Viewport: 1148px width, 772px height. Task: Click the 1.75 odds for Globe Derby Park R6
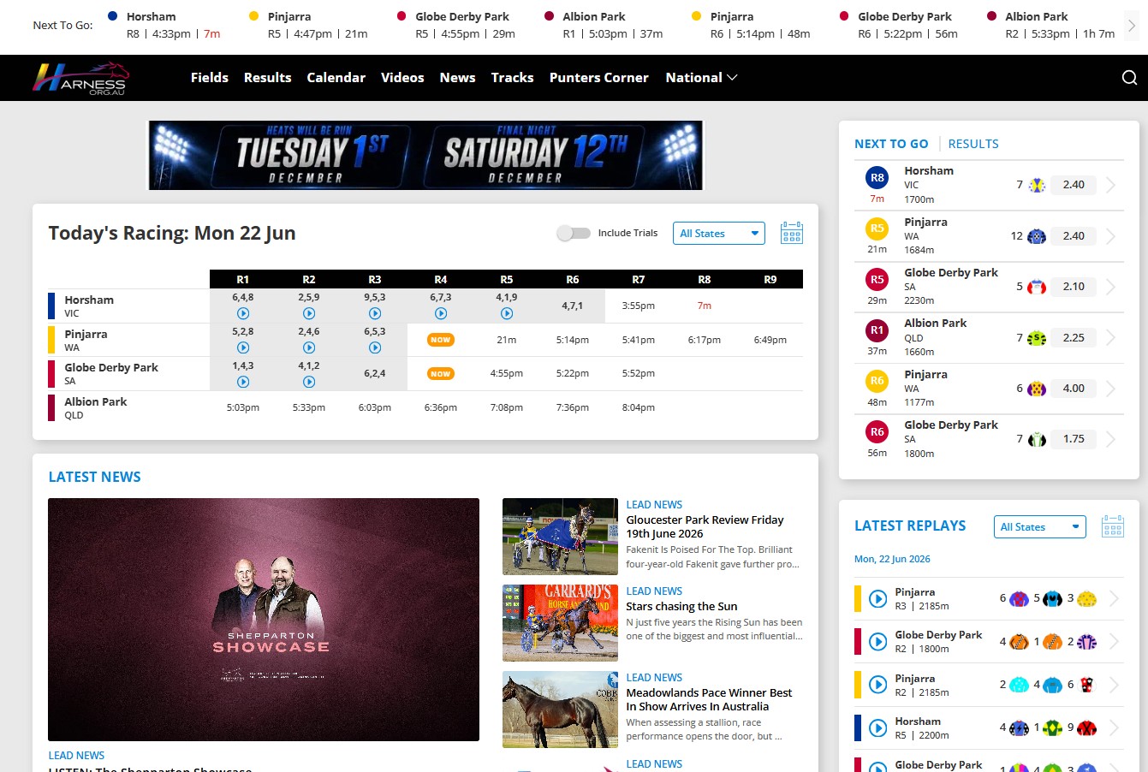tap(1074, 439)
